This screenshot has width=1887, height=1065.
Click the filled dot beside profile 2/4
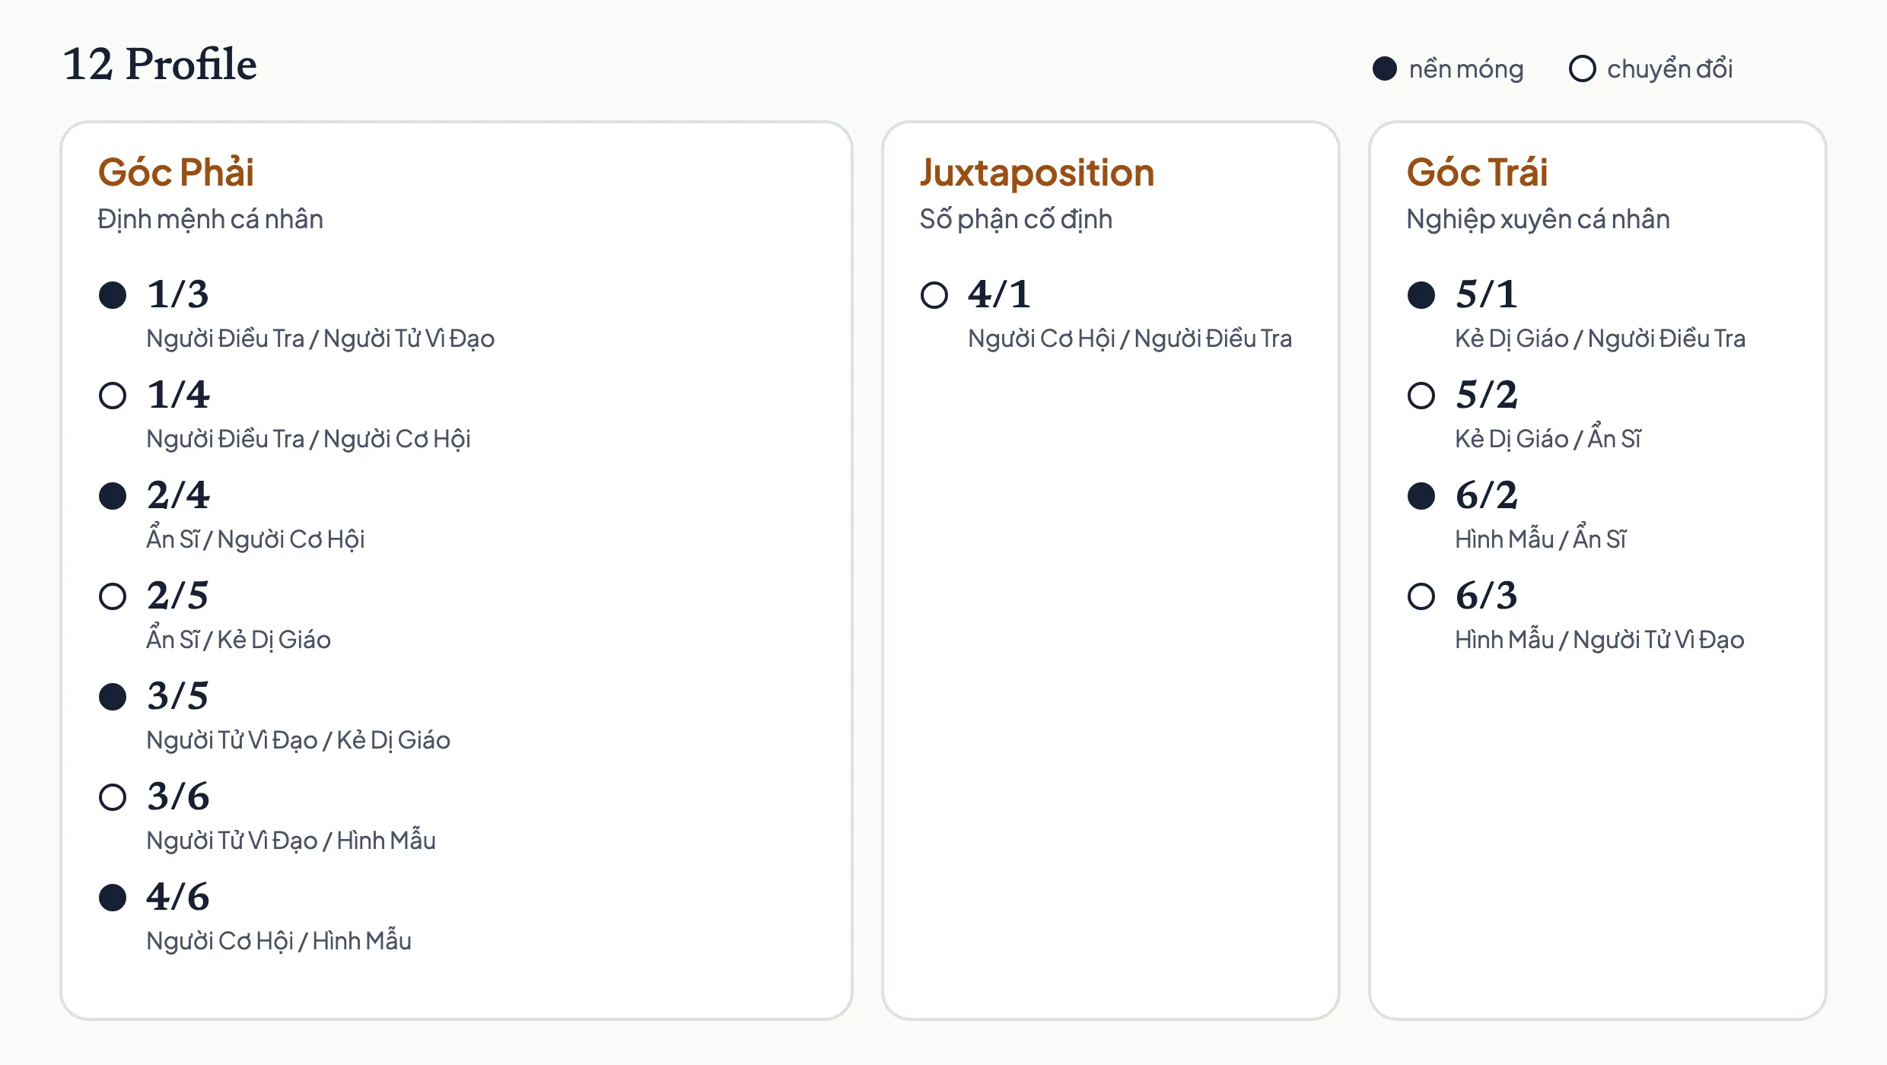click(x=113, y=496)
